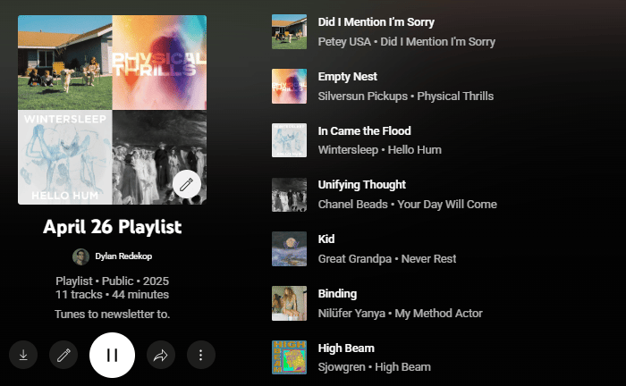
Task: Click the In Came the Flood album thumbnail
Action: coord(290,140)
